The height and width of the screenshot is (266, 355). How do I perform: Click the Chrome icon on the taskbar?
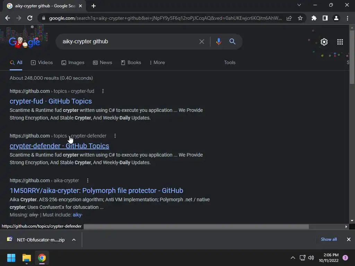point(42,258)
